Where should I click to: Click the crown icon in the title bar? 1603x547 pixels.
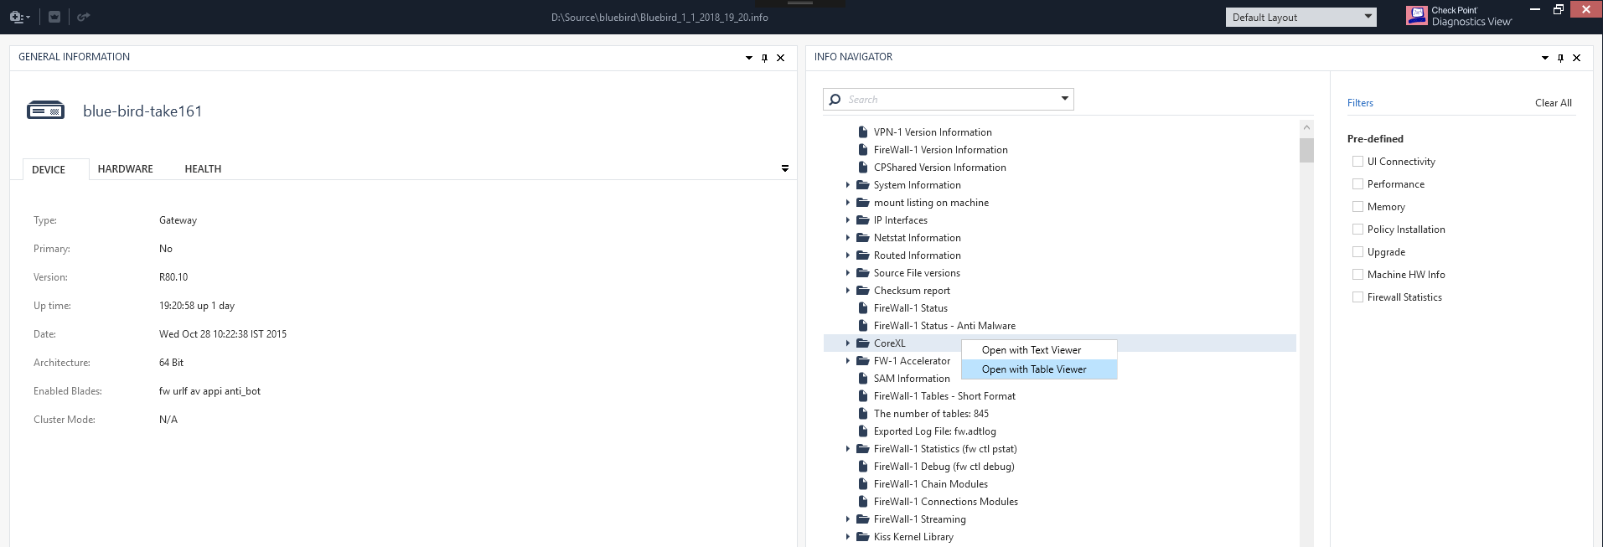(x=54, y=17)
